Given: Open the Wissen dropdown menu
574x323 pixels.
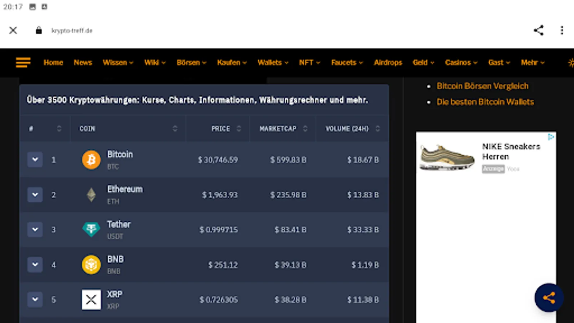Looking at the screenshot, I should point(118,62).
